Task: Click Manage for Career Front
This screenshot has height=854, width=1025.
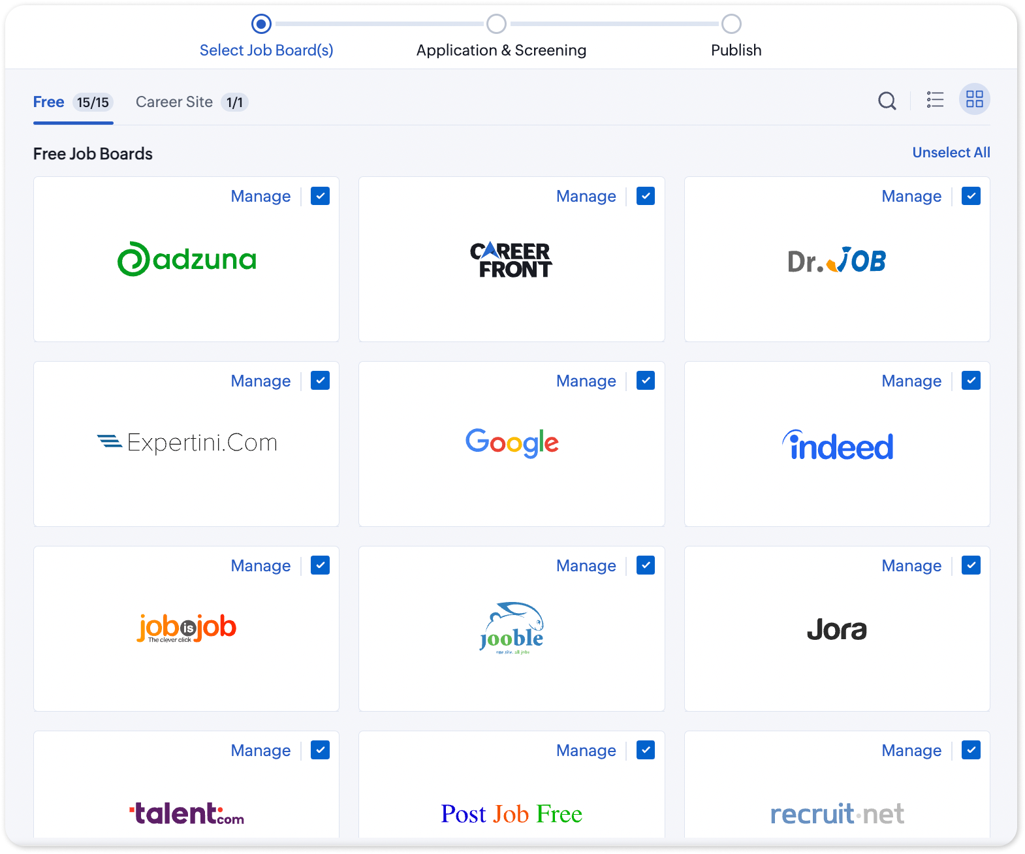Action: tap(586, 197)
